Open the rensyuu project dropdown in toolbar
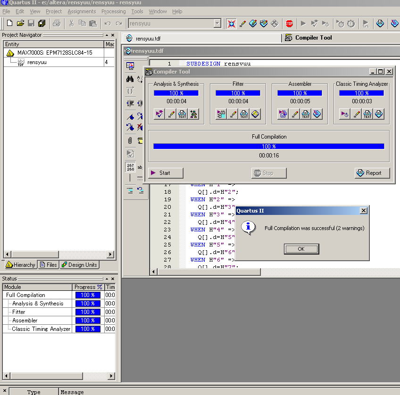 (x=217, y=24)
